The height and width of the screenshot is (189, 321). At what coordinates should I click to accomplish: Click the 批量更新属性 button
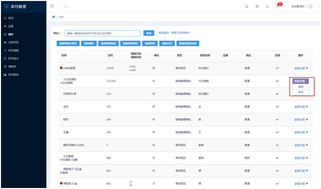pos(131,43)
